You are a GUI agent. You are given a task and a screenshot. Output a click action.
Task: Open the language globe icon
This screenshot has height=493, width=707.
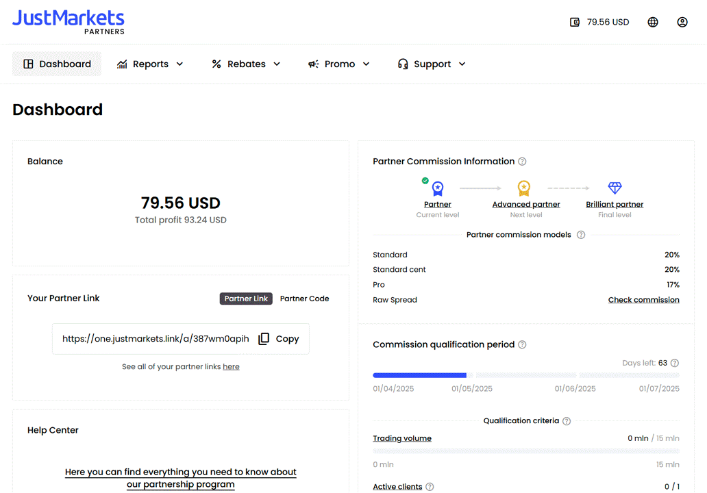coord(652,22)
